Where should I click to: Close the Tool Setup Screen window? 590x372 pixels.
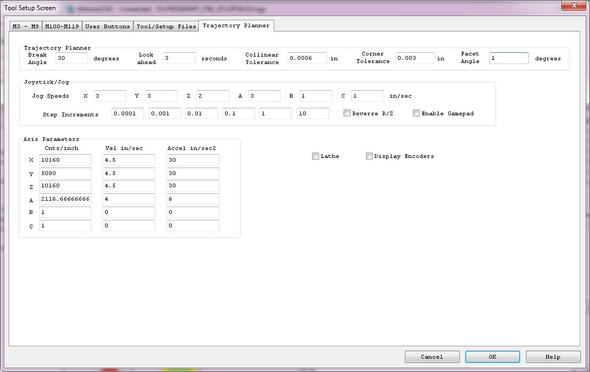[573, 5]
